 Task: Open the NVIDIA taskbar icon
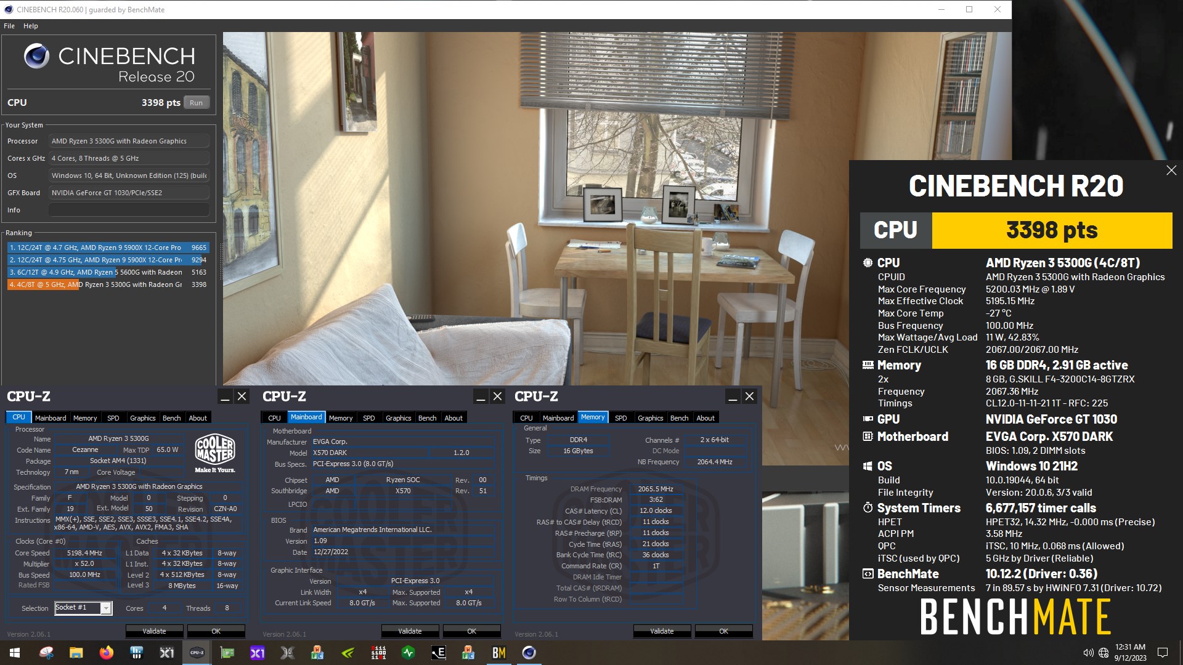pyautogui.click(x=348, y=653)
